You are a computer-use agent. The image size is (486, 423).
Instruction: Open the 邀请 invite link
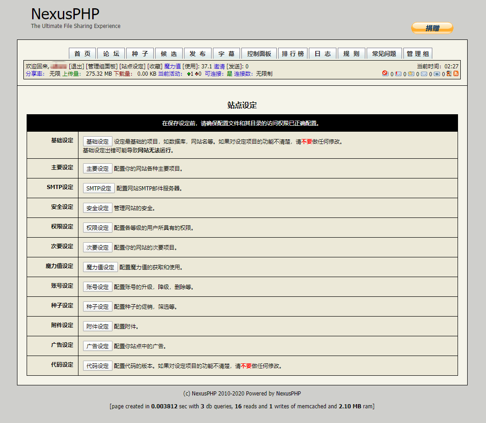point(219,67)
